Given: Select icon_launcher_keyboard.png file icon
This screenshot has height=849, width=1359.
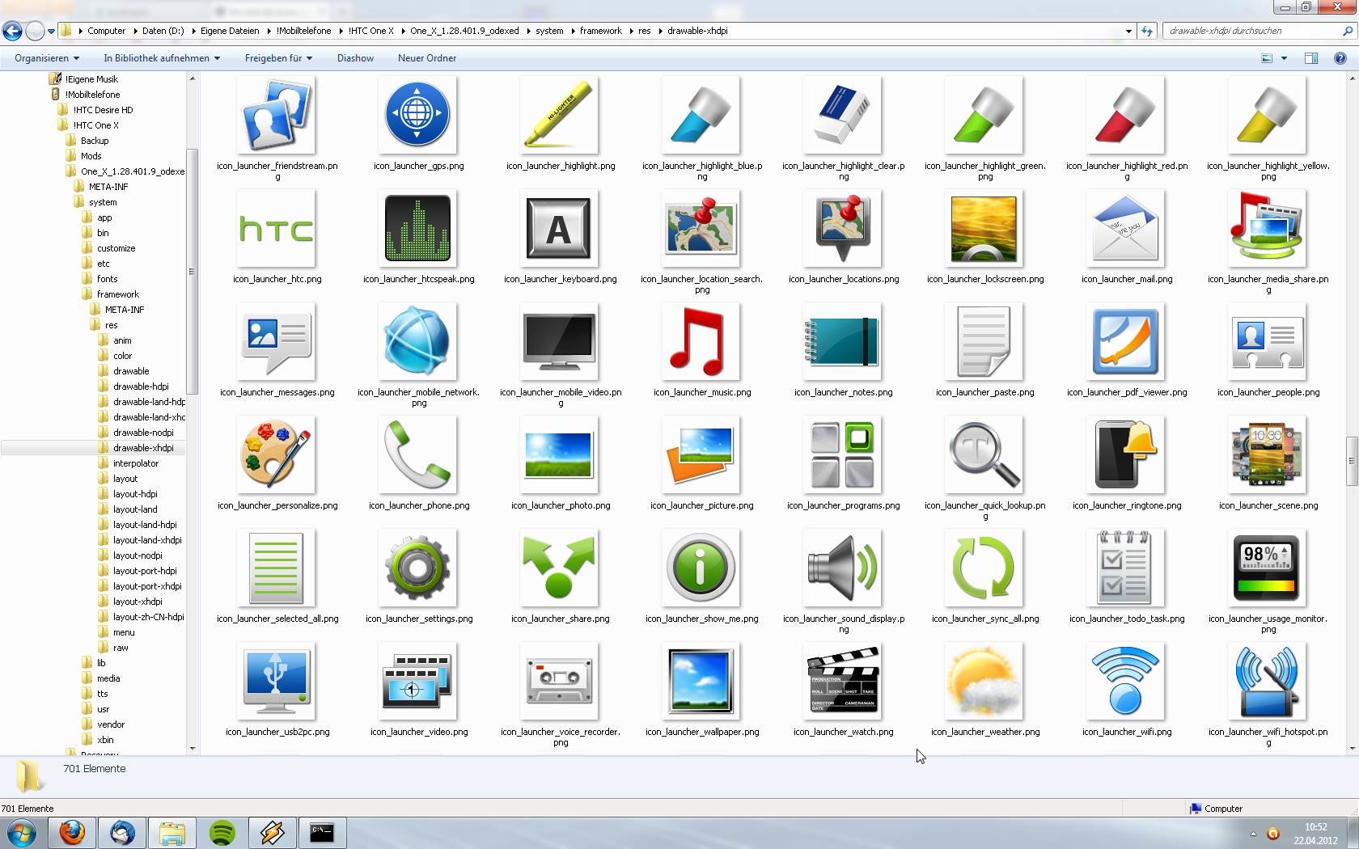Looking at the screenshot, I should click(x=559, y=228).
